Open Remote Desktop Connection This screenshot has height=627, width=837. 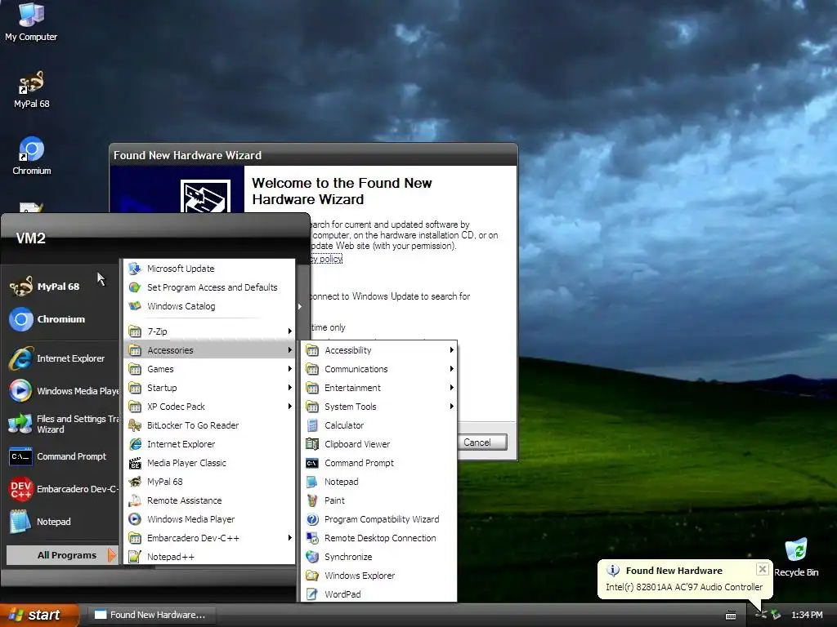[379, 538]
